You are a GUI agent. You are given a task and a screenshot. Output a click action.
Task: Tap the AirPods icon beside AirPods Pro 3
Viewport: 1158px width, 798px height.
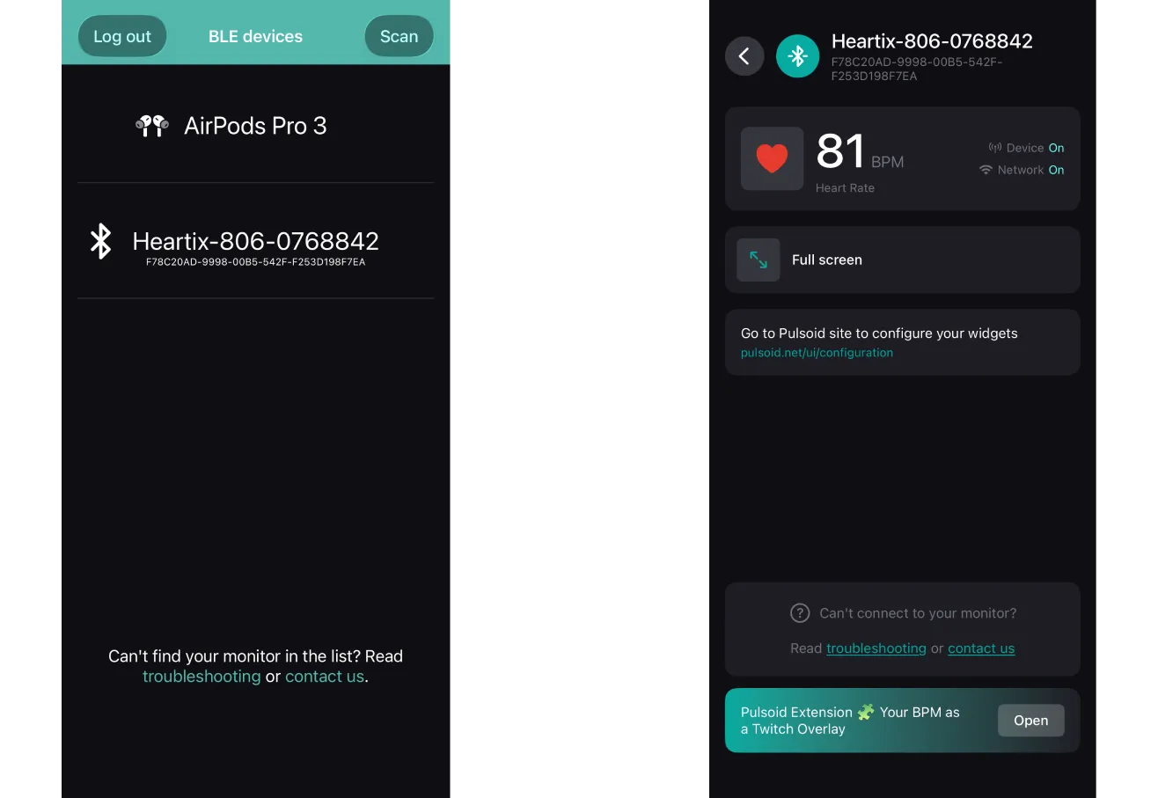(x=152, y=126)
